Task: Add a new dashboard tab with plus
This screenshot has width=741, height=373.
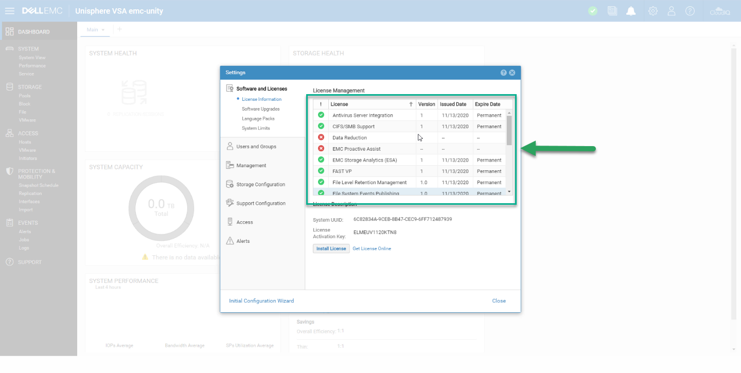Action: pos(120,29)
